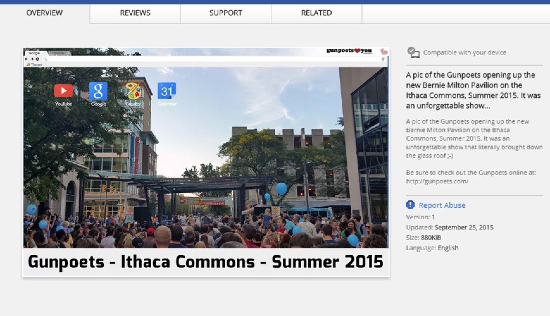Click the back arrow in preview toolbar

pos(27,59)
